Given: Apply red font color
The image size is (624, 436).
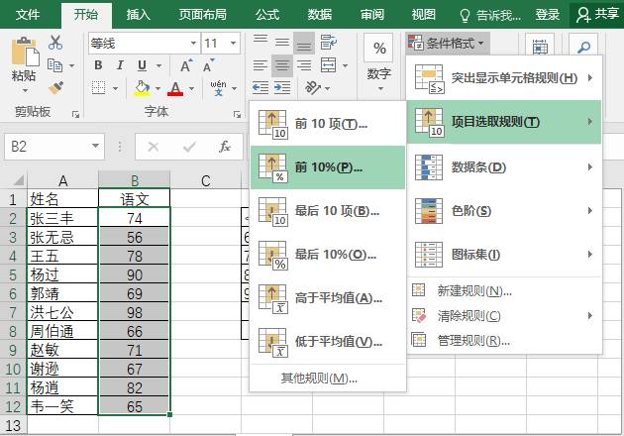Looking at the screenshot, I should (x=175, y=88).
